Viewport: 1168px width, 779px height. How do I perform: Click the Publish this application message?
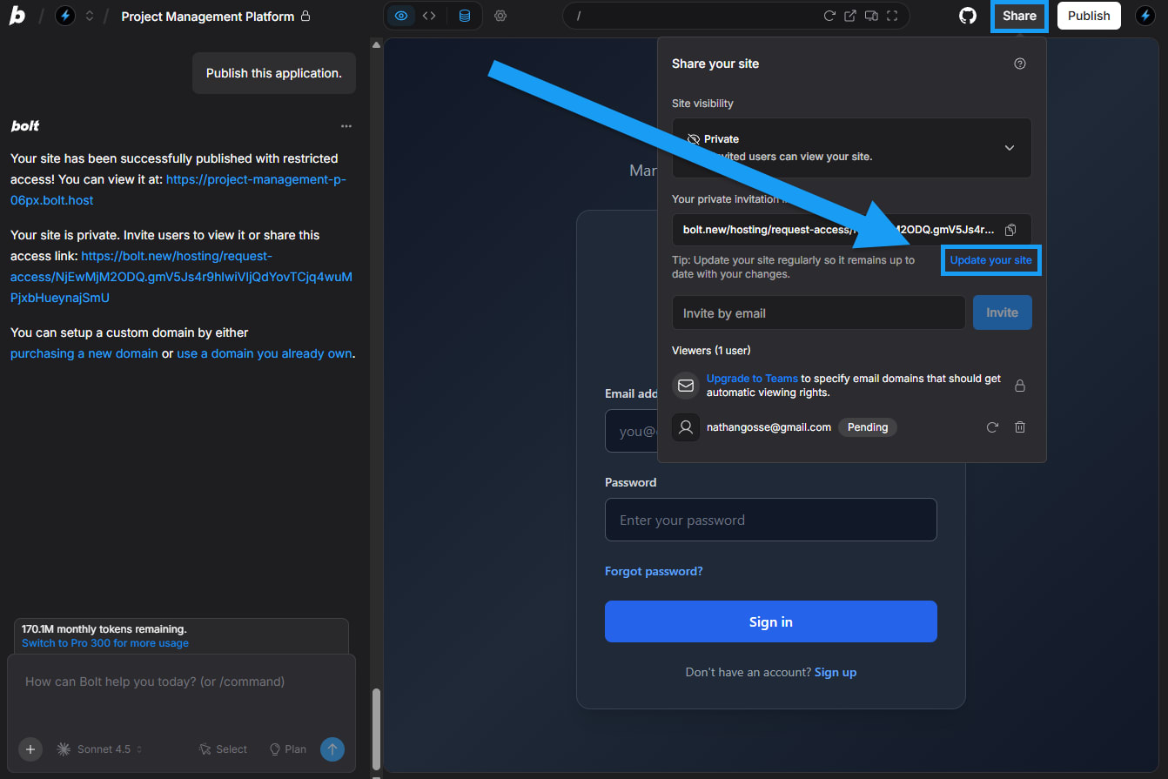coord(274,73)
